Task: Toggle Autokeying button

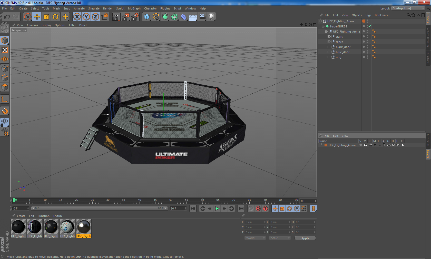Action: (x=258, y=208)
